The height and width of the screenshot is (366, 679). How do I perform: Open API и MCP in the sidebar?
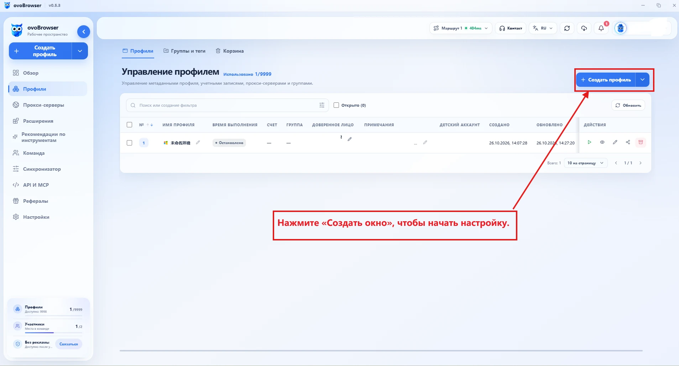click(48, 185)
